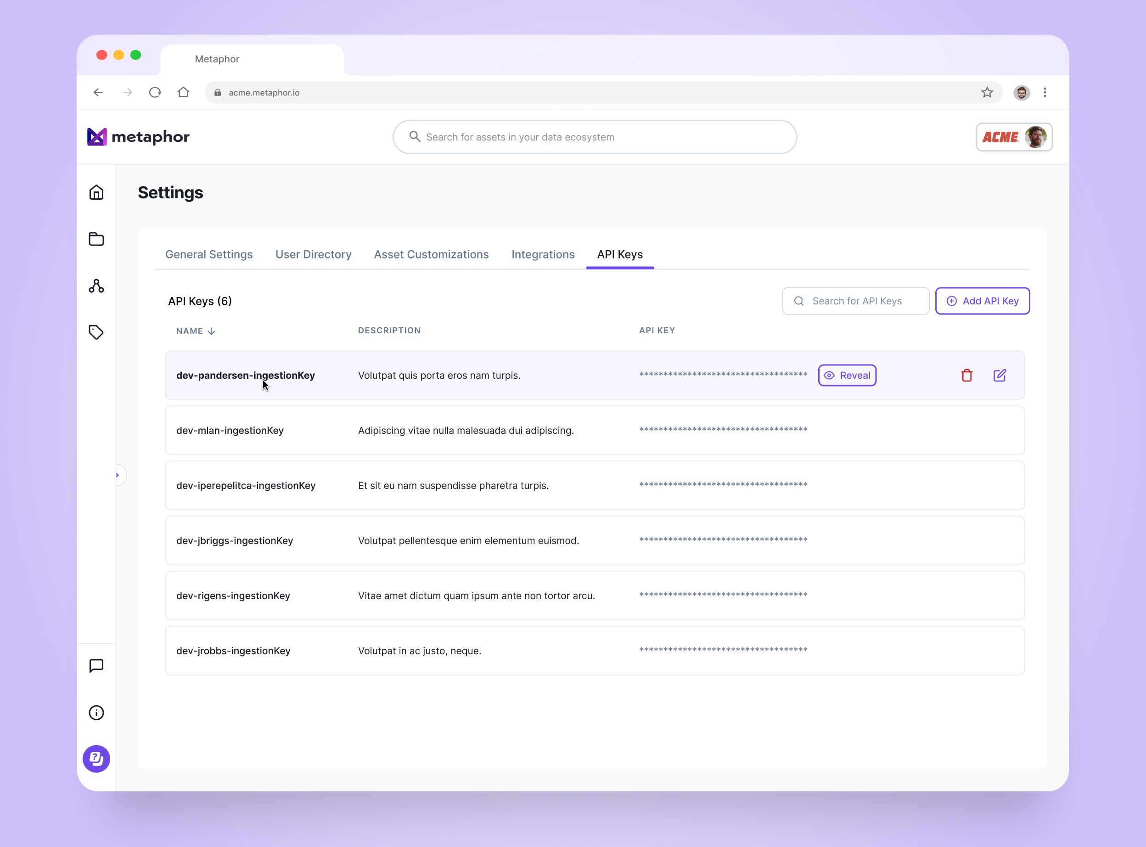Reveal the dev-pandersen API key
Screen dimensions: 1146x847
coord(847,376)
